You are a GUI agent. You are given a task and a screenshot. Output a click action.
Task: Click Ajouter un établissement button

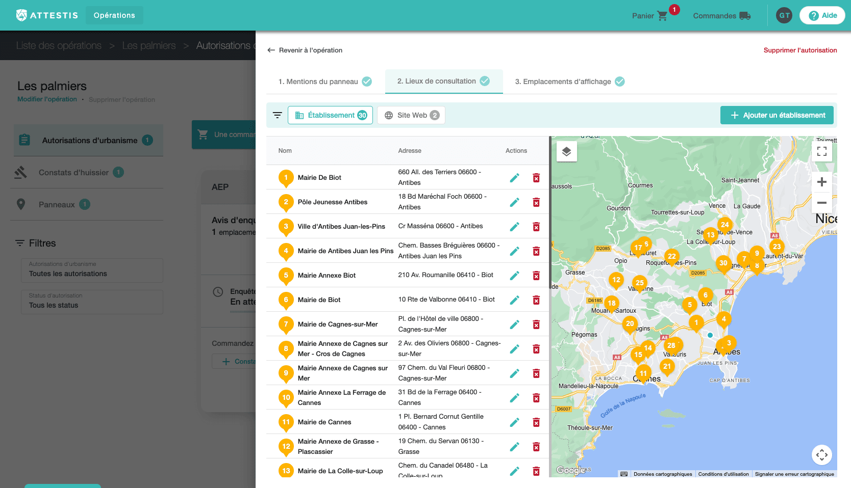777,115
